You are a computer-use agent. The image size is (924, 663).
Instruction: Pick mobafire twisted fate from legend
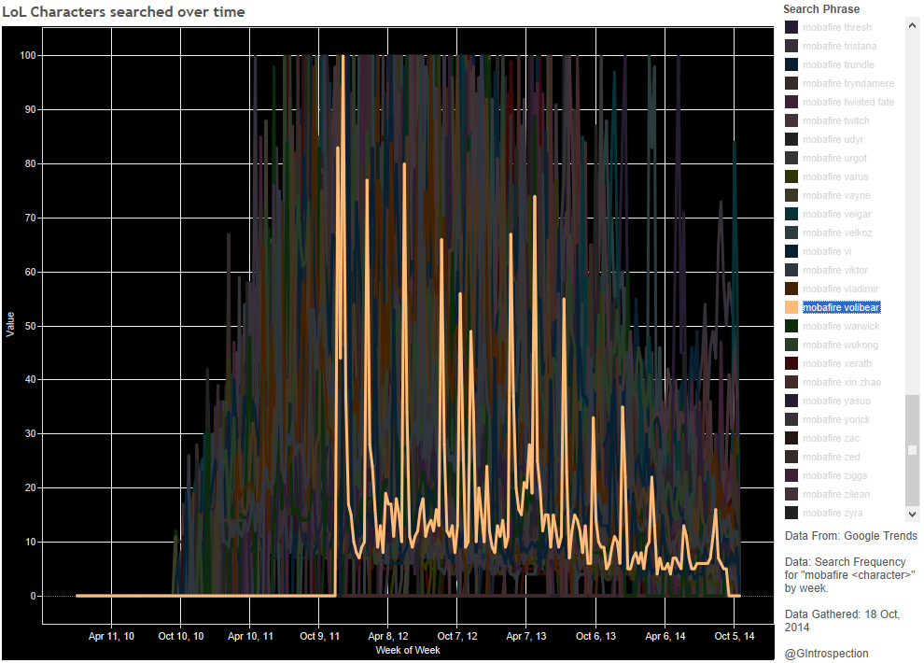click(x=847, y=102)
